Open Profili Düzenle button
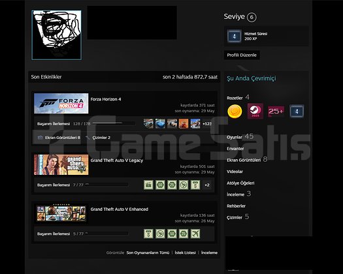Viewport: 343px width, 274px height. click(x=242, y=55)
